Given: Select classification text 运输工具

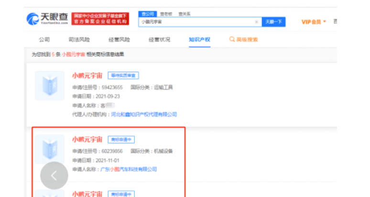Looking at the screenshot, I should pyautogui.click(x=163, y=88).
